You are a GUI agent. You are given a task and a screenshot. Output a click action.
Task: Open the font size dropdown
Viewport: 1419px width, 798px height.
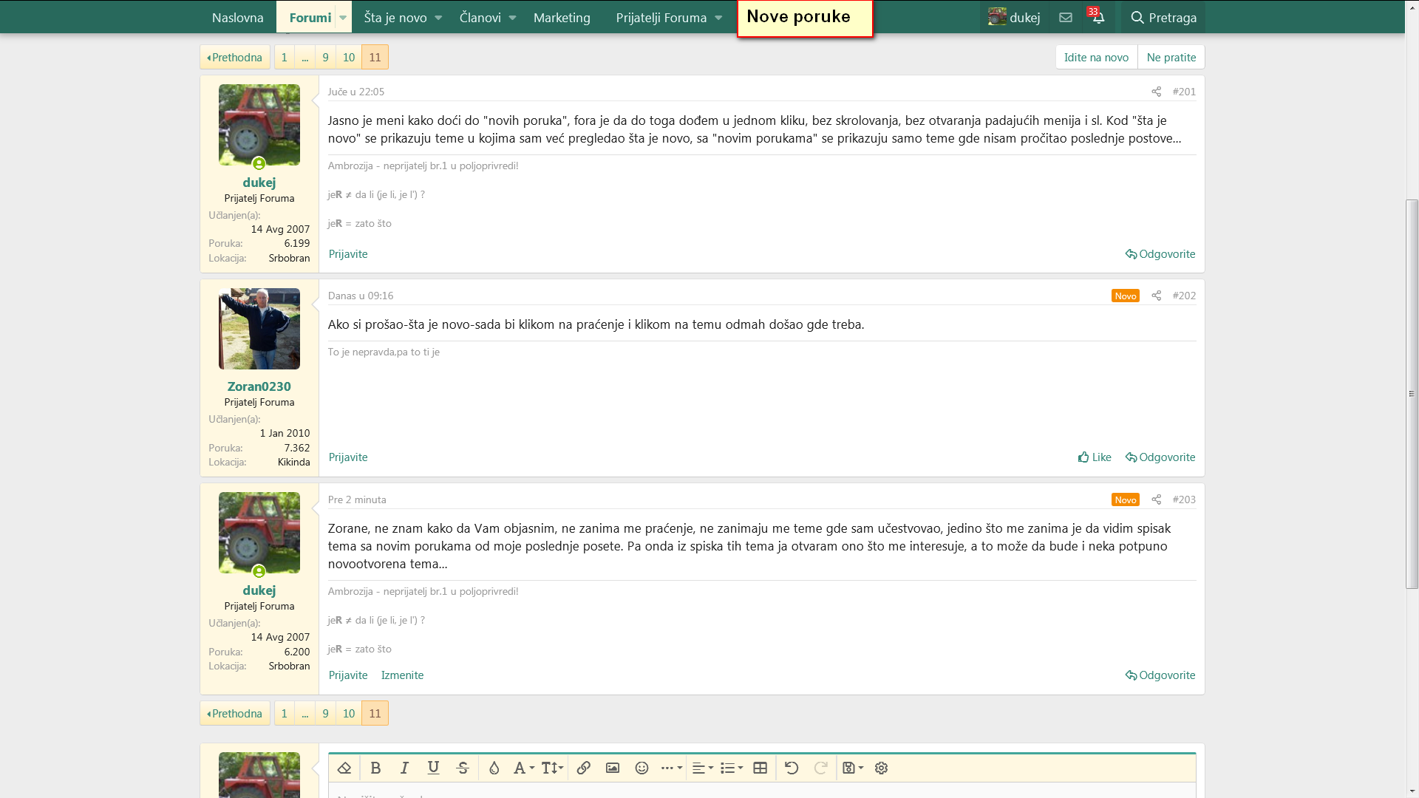(x=552, y=768)
